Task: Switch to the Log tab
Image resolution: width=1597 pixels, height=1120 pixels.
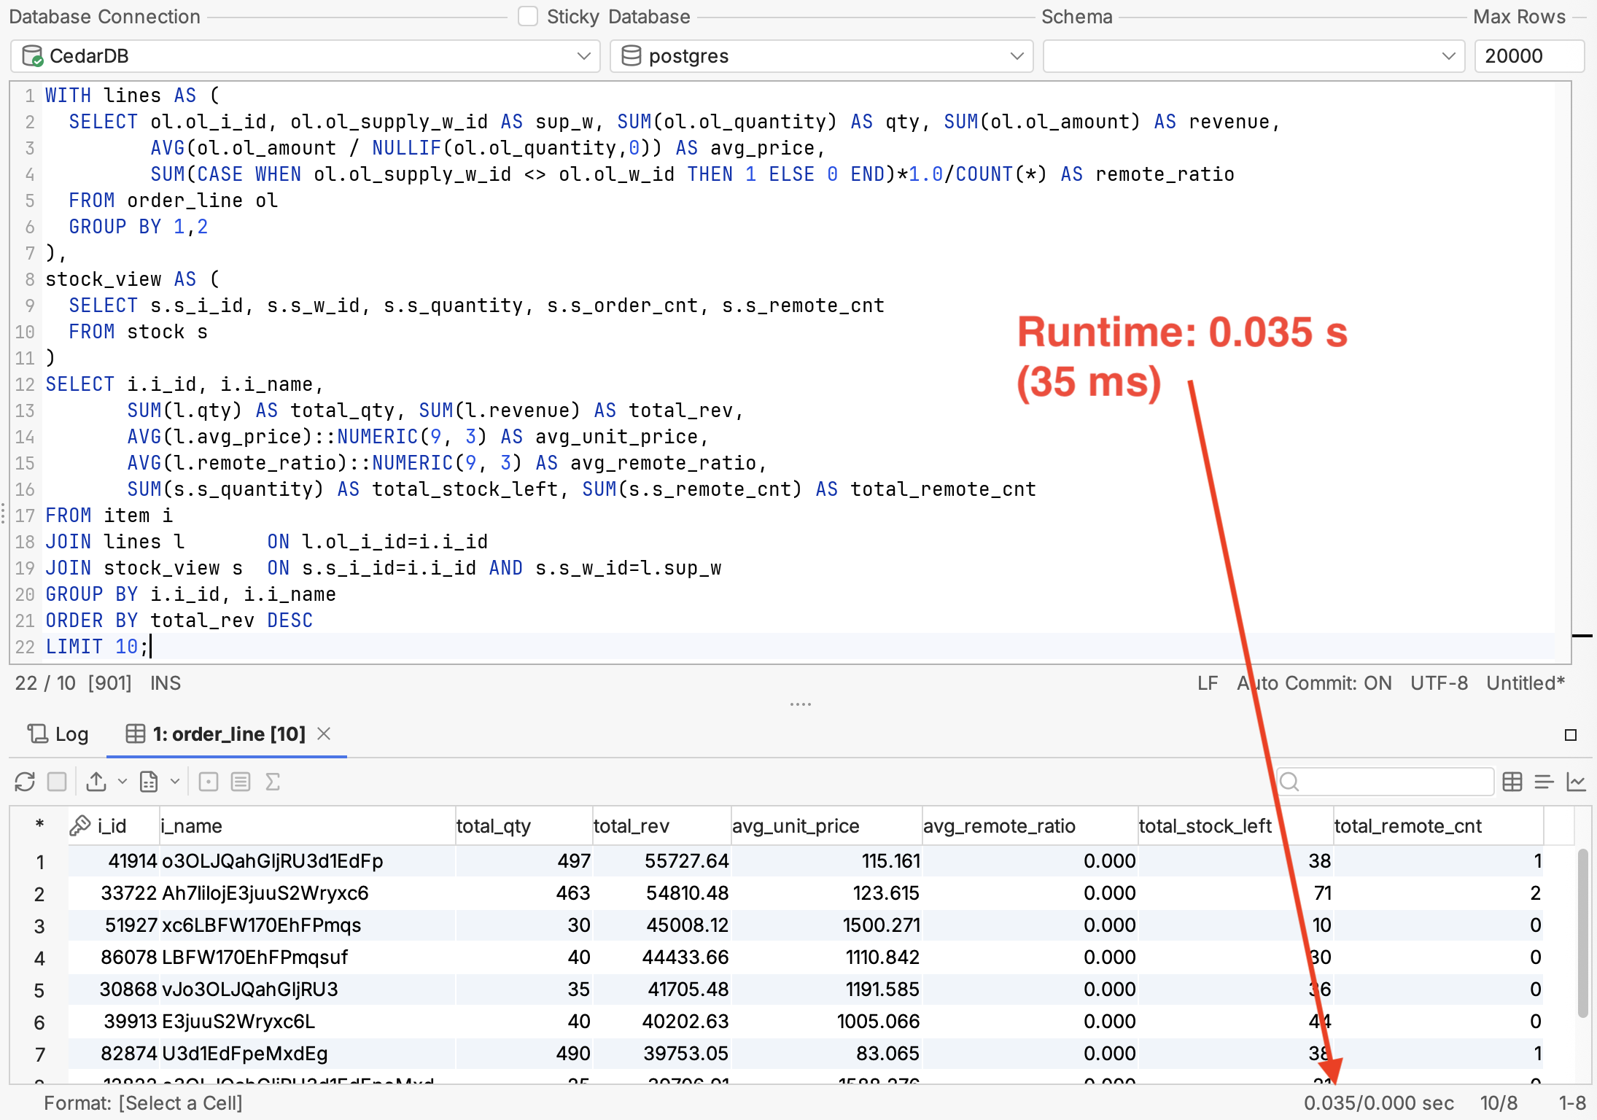Action: [57, 734]
